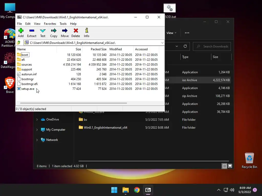Click the Explorer horizontal scrollbar

(154, 161)
